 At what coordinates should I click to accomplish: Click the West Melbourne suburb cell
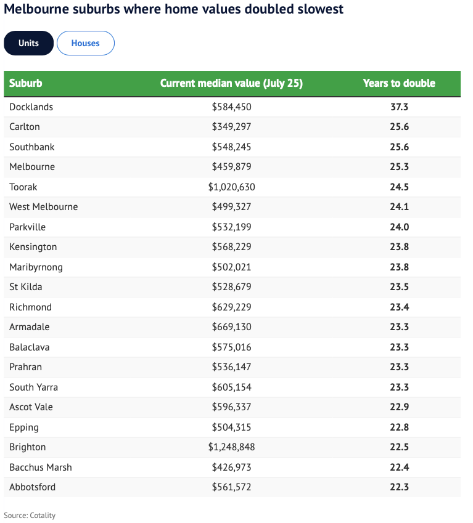[x=44, y=207]
